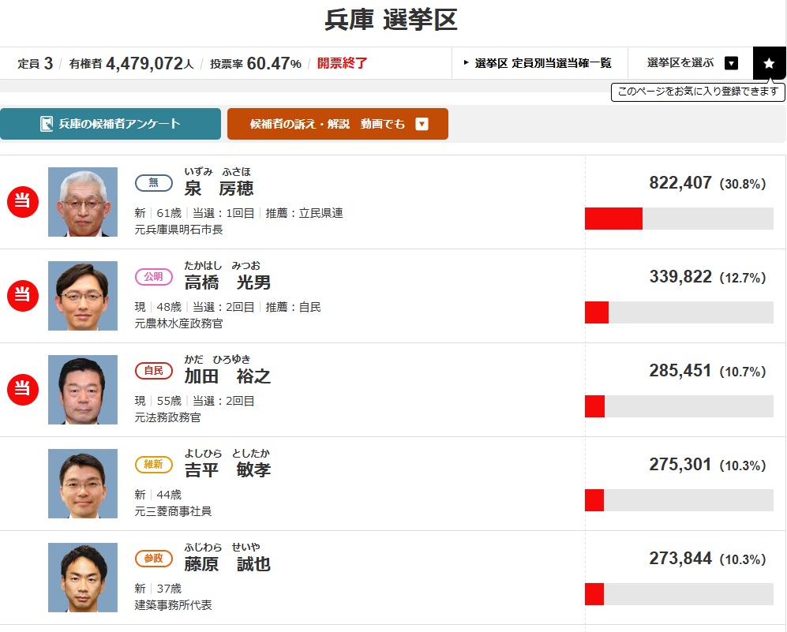
Task: Click the 参政 party badge
Action: (x=153, y=559)
